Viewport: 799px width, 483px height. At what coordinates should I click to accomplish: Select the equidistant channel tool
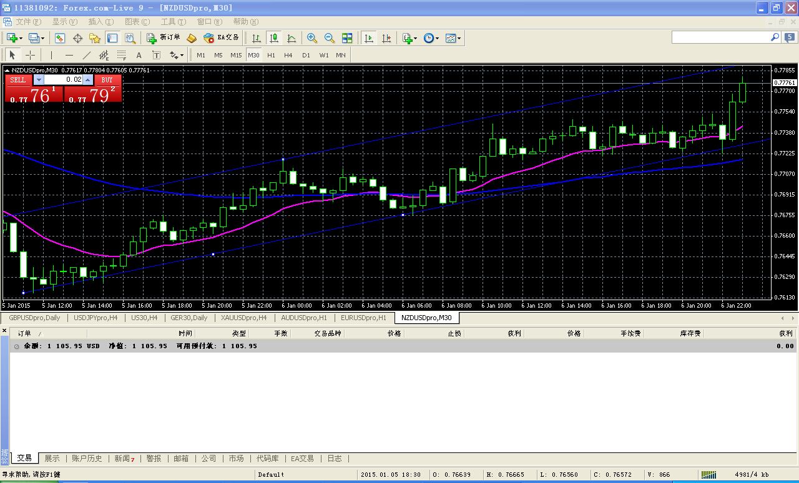pyautogui.click(x=104, y=55)
